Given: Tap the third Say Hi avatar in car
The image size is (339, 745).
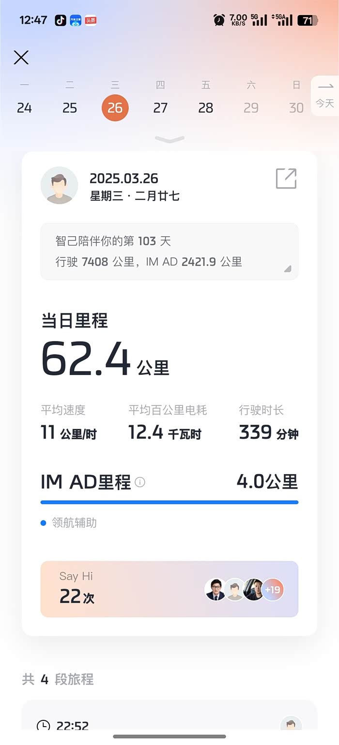Looking at the screenshot, I should click(x=253, y=590).
